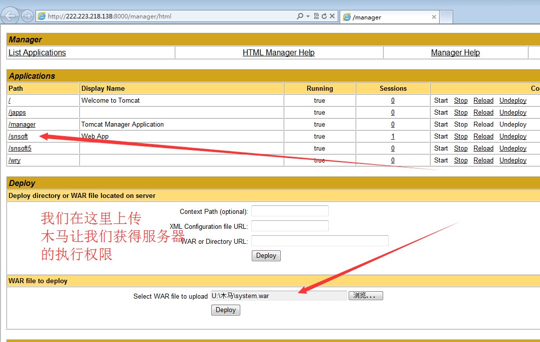Click Deploy button under WAR or Directory URL

click(x=266, y=256)
